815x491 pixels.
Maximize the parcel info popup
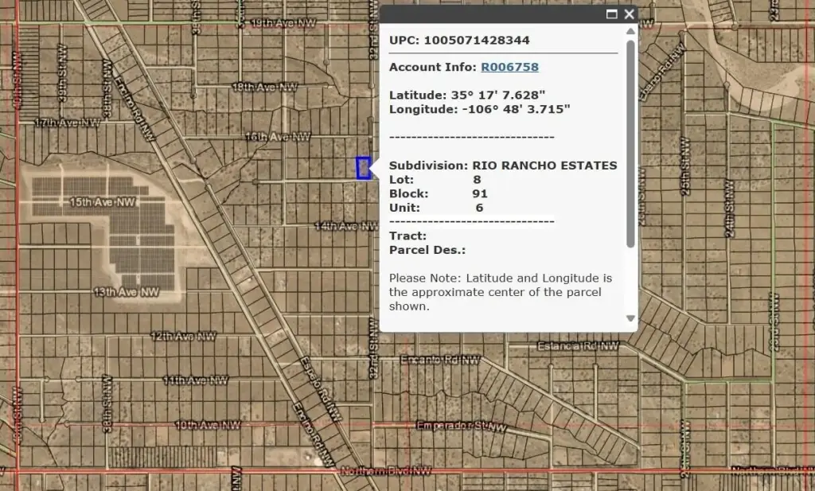coord(612,14)
